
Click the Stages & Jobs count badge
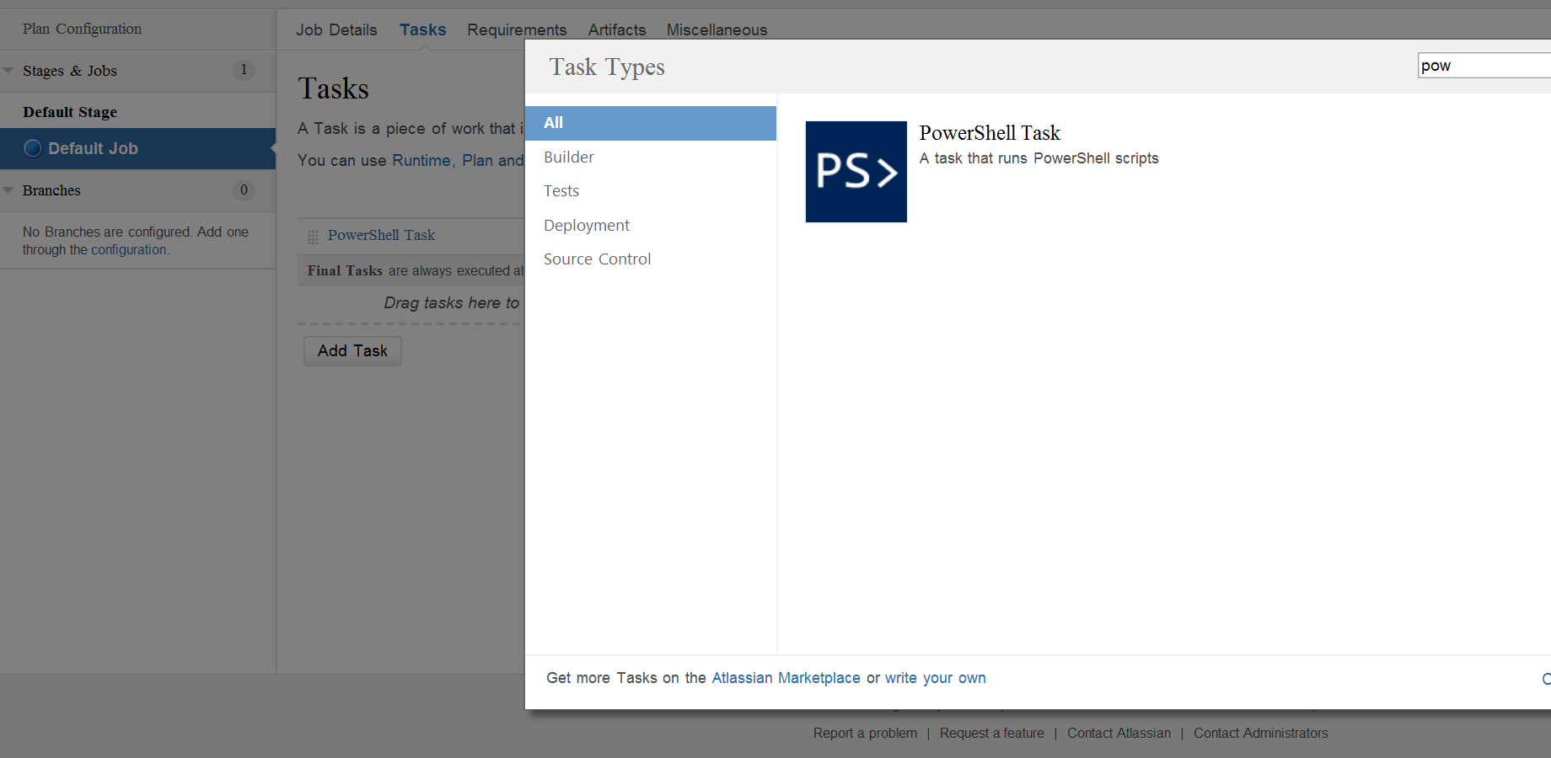tap(244, 70)
